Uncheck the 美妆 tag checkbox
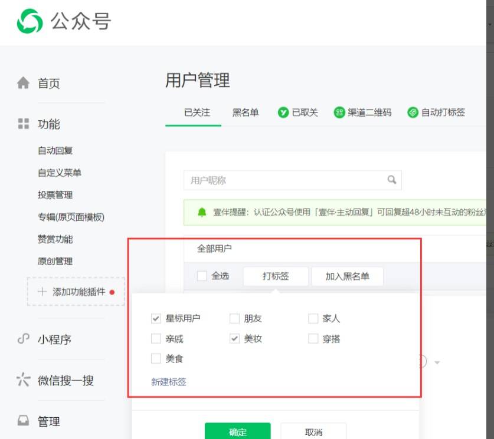 [x=234, y=339]
